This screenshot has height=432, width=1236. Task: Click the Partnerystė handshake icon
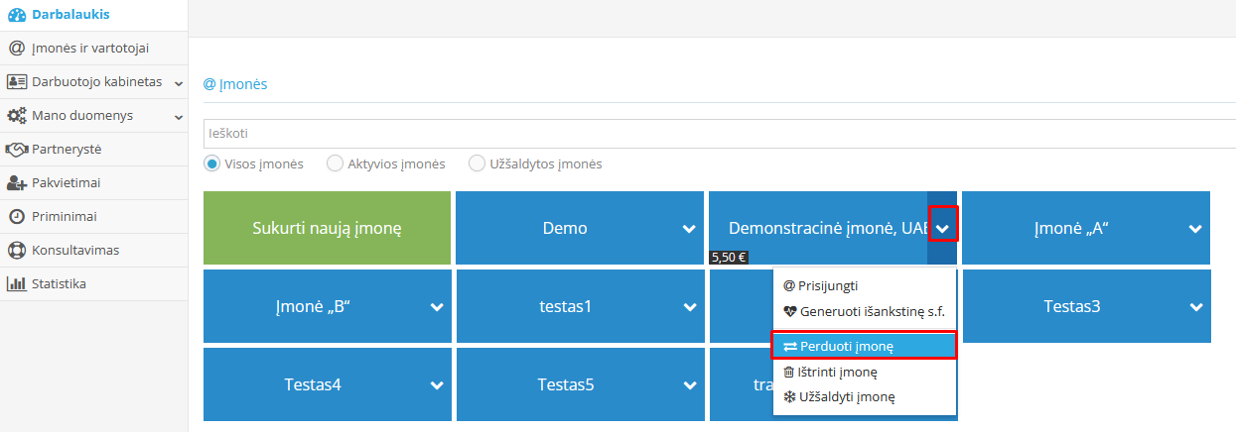pyautogui.click(x=17, y=149)
